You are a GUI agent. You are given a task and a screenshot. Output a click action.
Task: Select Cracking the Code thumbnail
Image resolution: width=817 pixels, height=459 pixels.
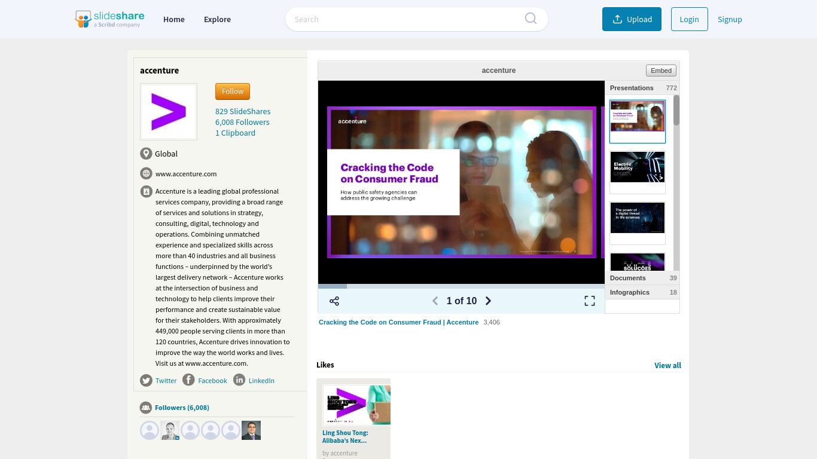638,121
